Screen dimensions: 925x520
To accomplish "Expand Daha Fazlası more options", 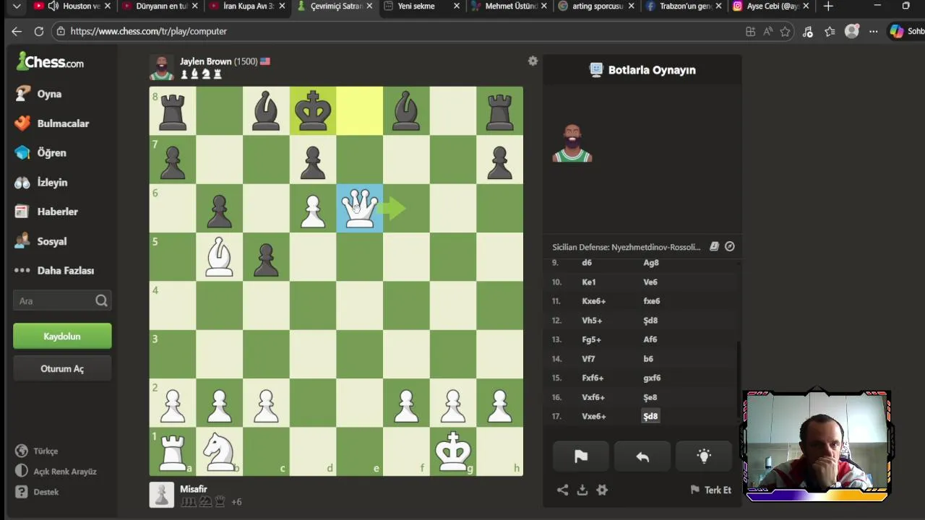I will [65, 270].
